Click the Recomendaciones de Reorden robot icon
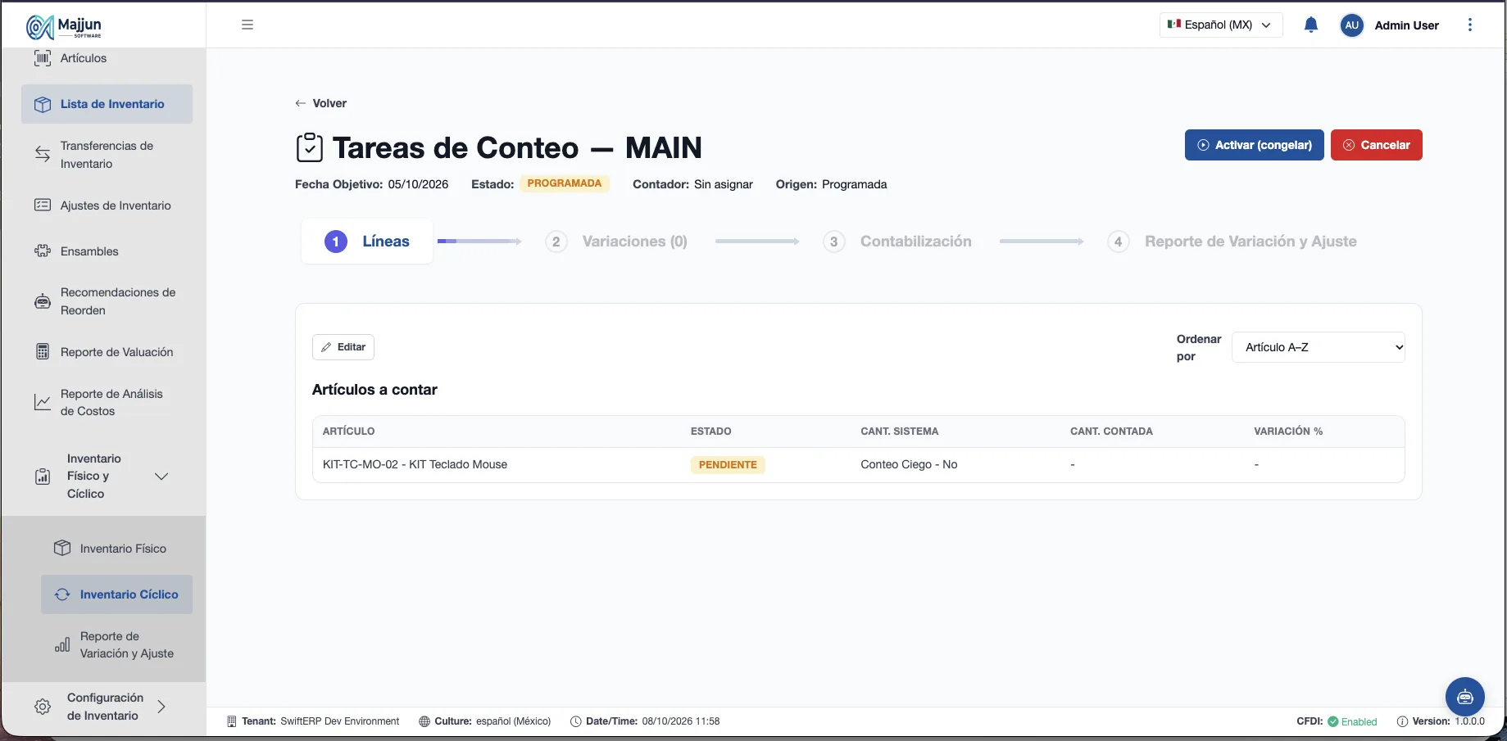The height and width of the screenshot is (741, 1507). (x=43, y=301)
